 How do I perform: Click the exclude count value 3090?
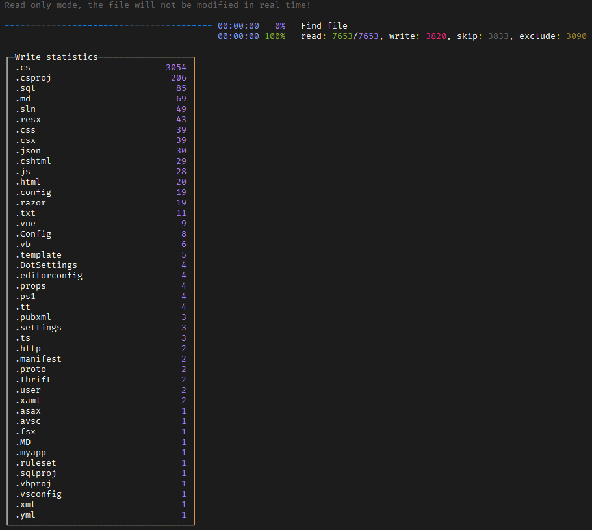(576, 36)
